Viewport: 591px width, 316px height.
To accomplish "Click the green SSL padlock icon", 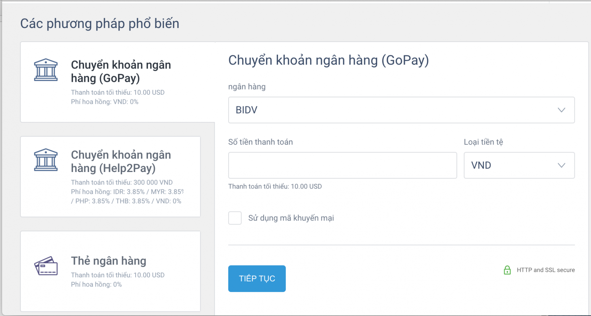I will [507, 270].
